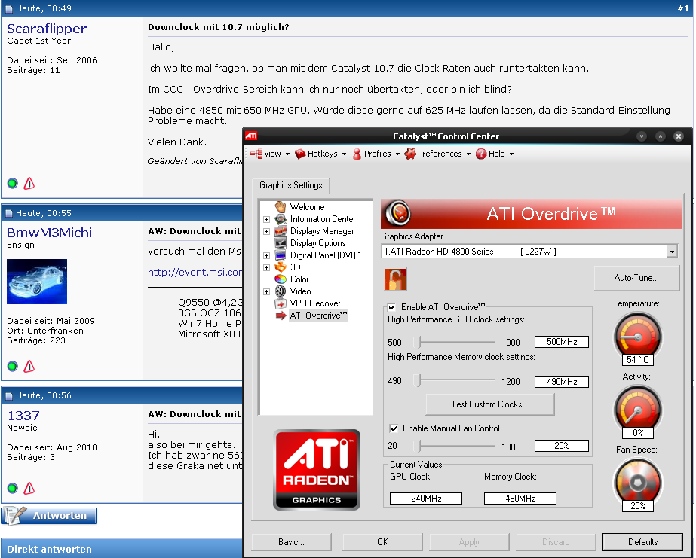Click the ATI Overdrive header gauge icon
The height and width of the screenshot is (558, 696).
tap(398, 214)
